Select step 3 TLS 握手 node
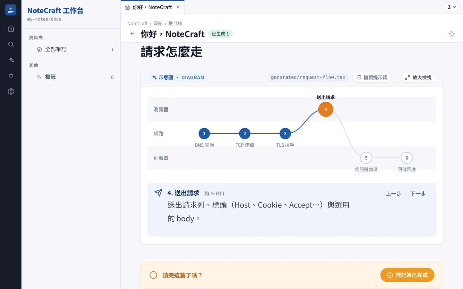463x289 pixels. pyautogui.click(x=285, y=134)
